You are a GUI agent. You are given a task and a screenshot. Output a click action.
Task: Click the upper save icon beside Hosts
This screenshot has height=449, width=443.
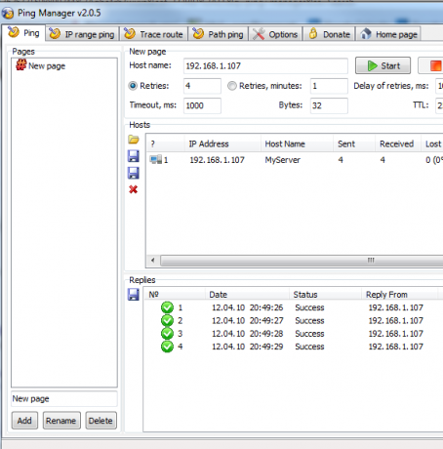click(x=134, y=156)
